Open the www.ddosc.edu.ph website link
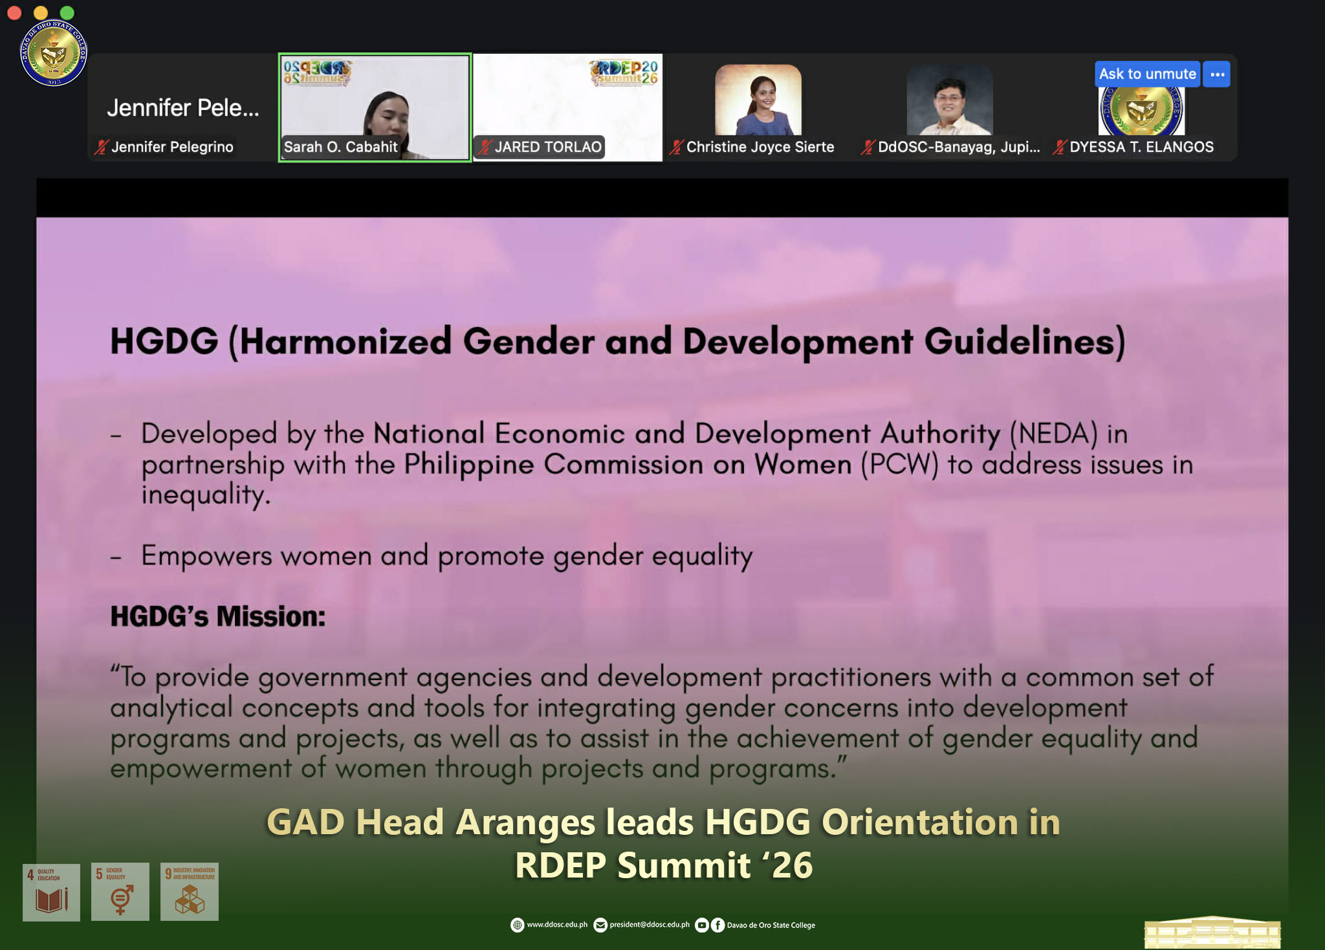 coord(556,925)
